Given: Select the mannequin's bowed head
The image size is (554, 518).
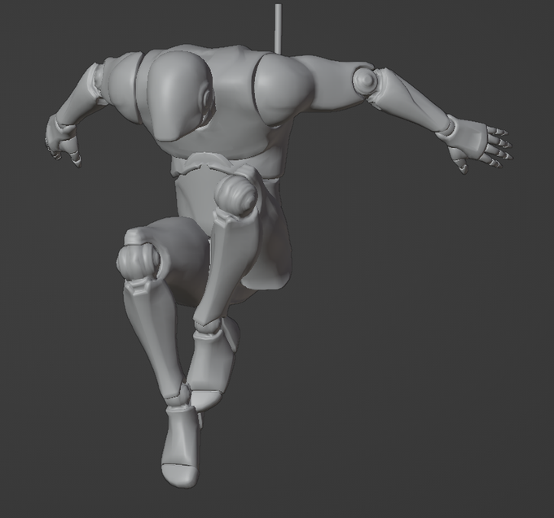Looking at the screenshot, I should tap(179, 97).
